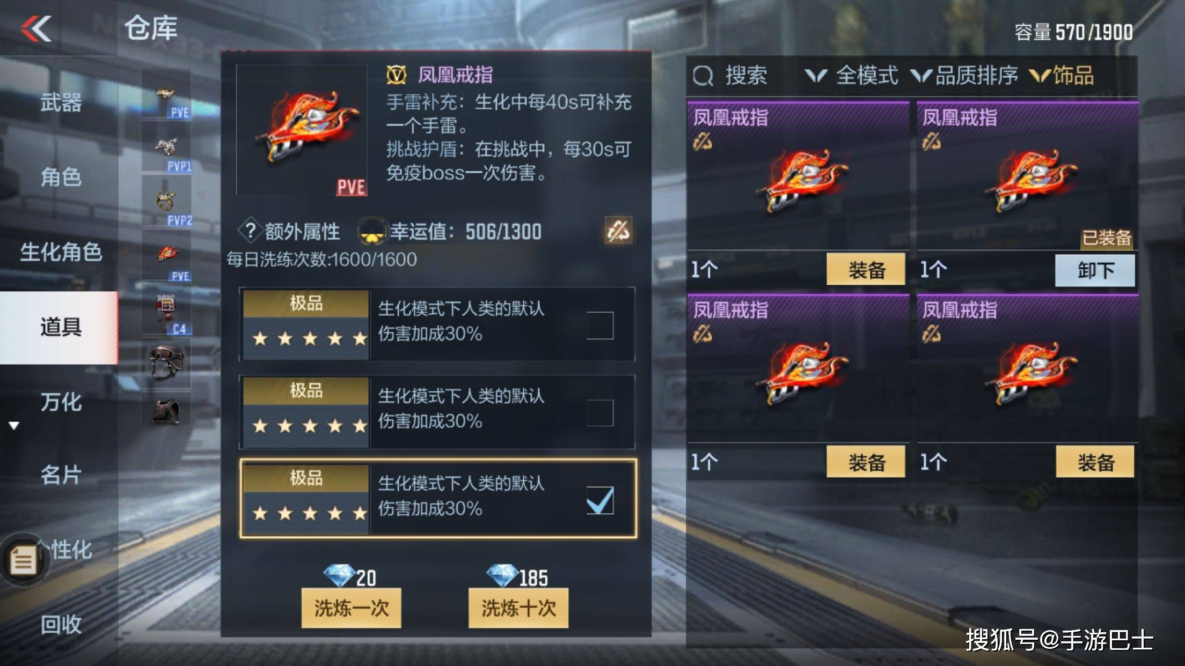Select the PVP1 slot icon in the sidebar
Screen dimensions: 1185x666
tap(166, 149)
